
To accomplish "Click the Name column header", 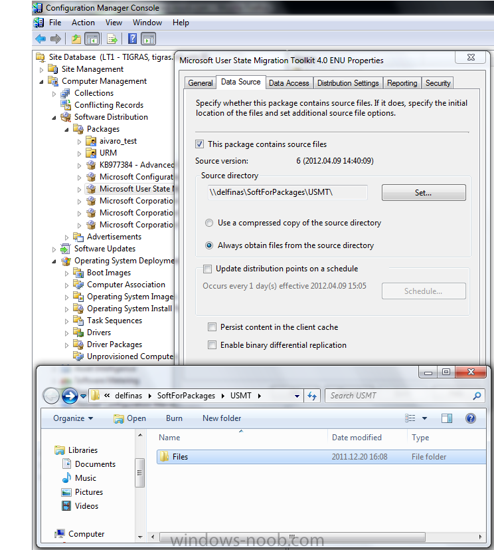I will point(242,438).
